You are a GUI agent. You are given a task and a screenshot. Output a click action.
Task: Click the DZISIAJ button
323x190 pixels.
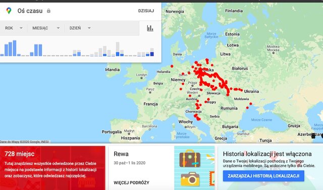[146, 11]
